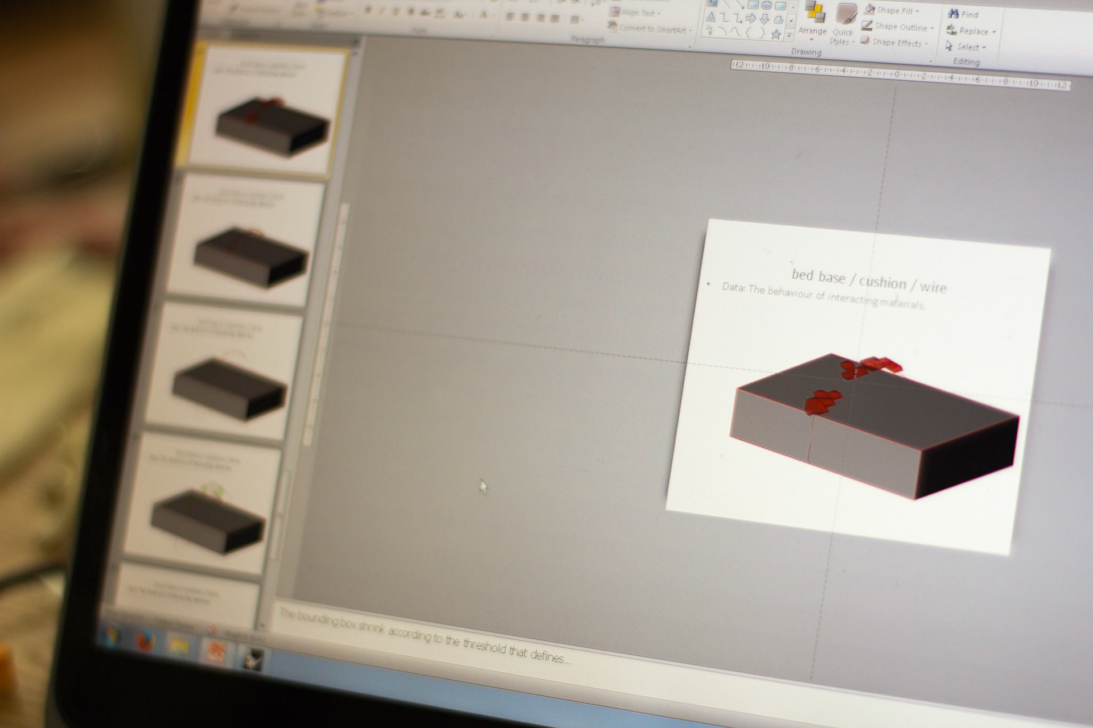
Task: Select the triangle shape
Action: point(710,17)
